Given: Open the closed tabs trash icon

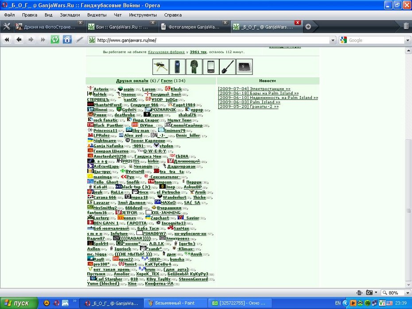Looking at the screenshot, I should point(406,26).
